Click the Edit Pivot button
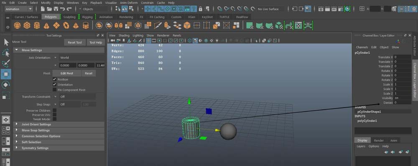 [66, 73]
